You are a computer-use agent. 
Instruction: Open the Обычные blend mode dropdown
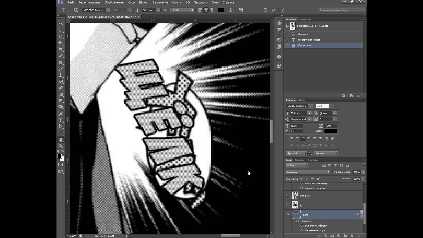308,172
